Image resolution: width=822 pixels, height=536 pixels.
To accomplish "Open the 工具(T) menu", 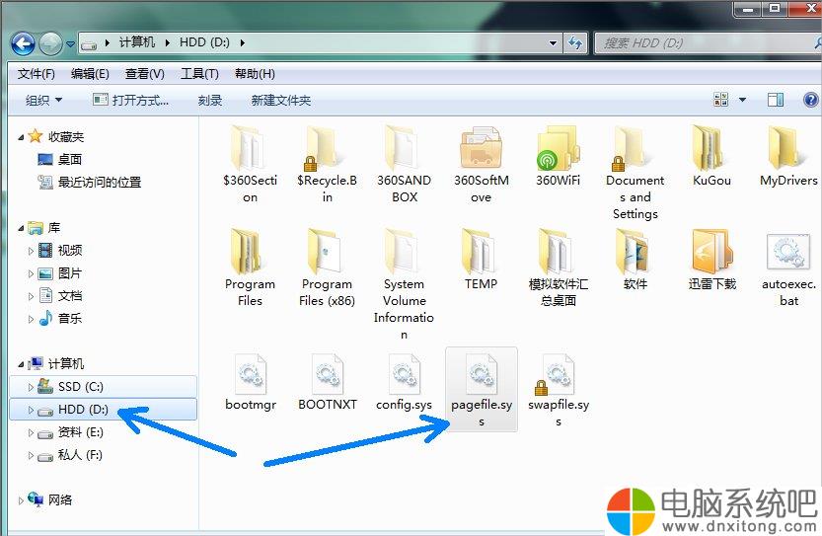I will [x=199, y=74].
